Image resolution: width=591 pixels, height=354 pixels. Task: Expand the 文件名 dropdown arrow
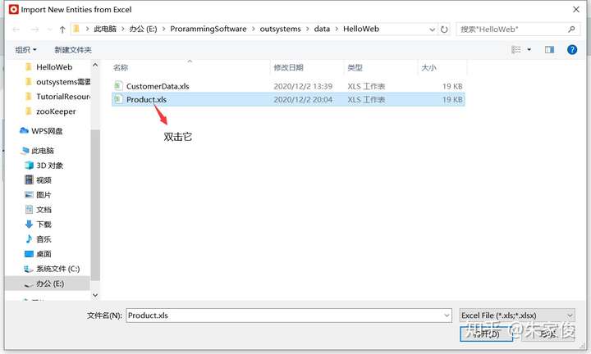(x=447, y=315)
